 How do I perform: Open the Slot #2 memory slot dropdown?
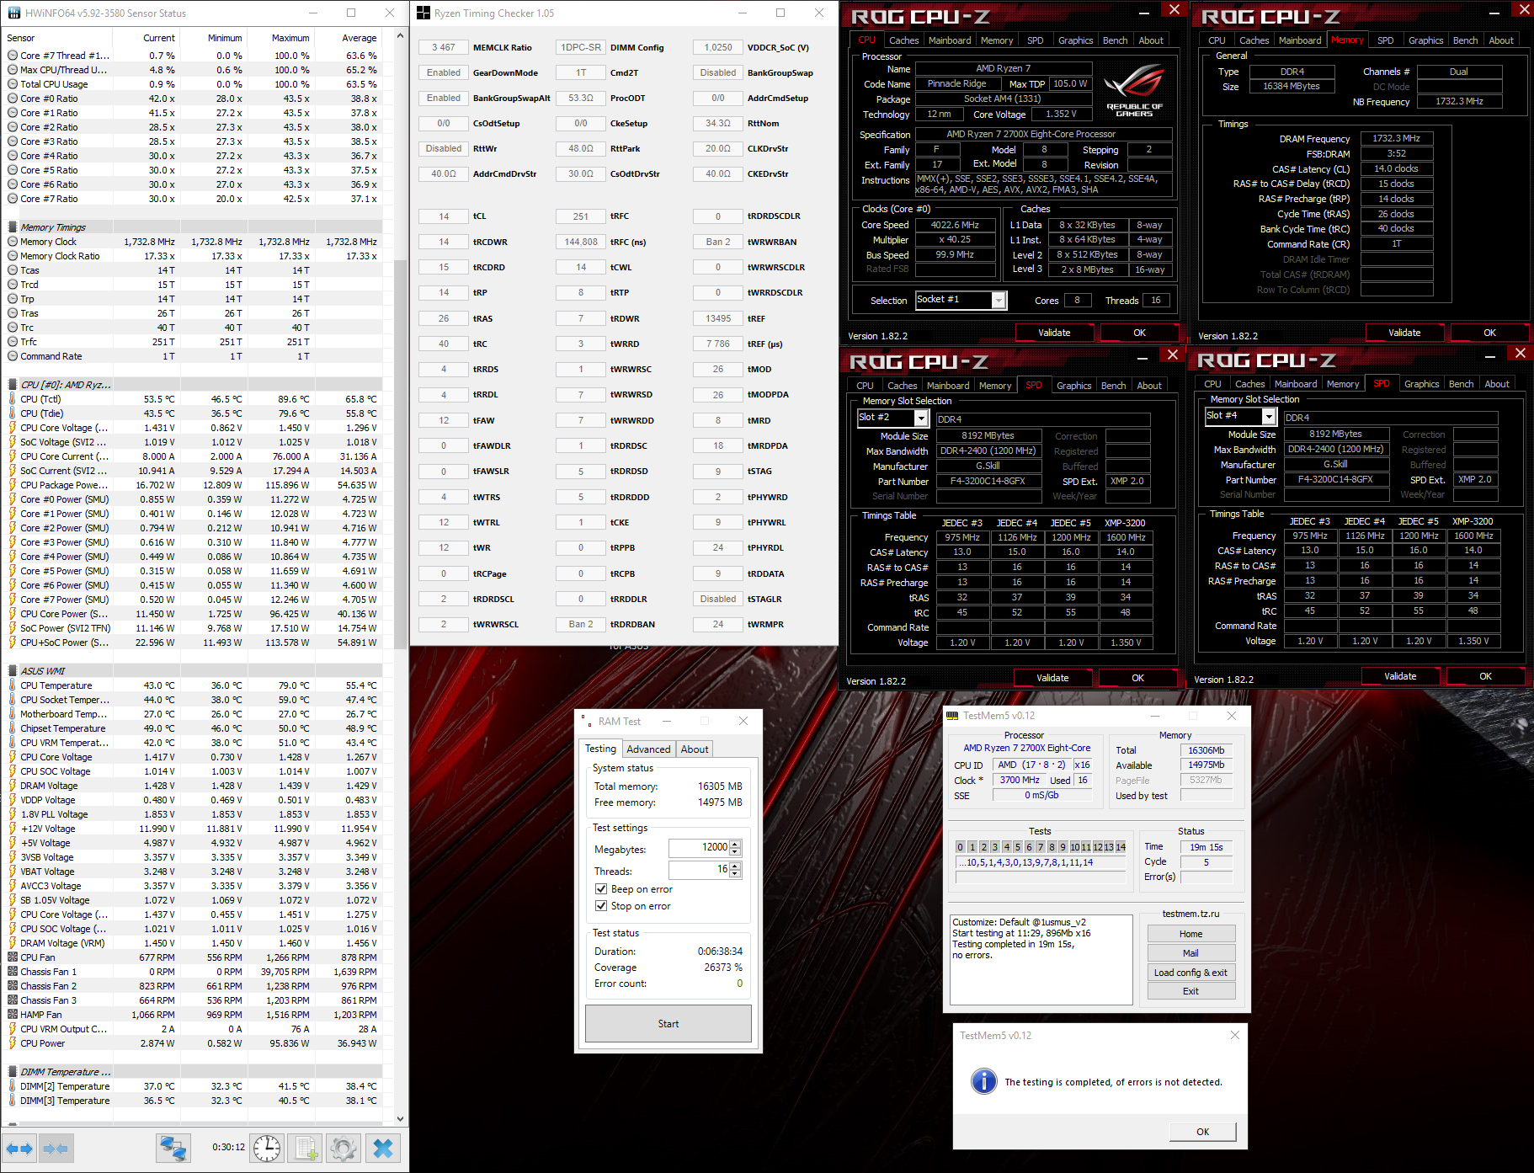coord(921,419)
